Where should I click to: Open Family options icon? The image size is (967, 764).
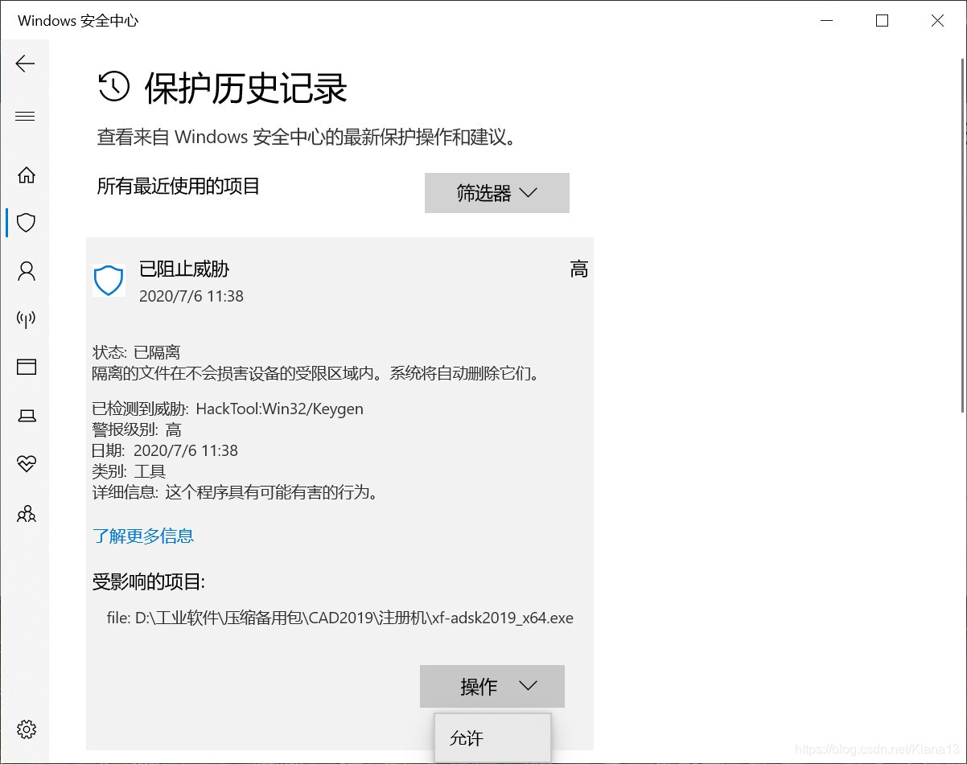[x=27, y=513]
